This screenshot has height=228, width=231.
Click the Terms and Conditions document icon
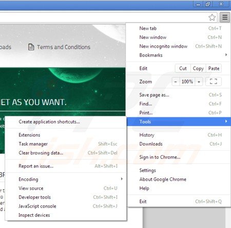(31, 47)
